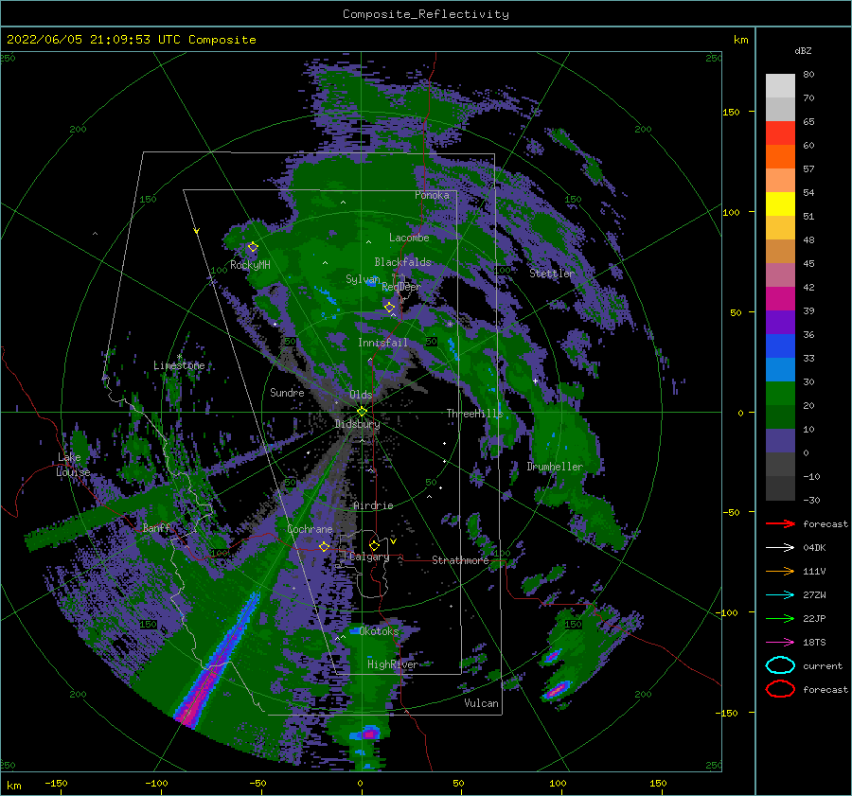Click the radar center diamond near Didsbury
Screen dimensions: 852x796
coord(362,412)
